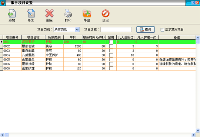Maximize the 服务项目设置 window

[193, 3]
